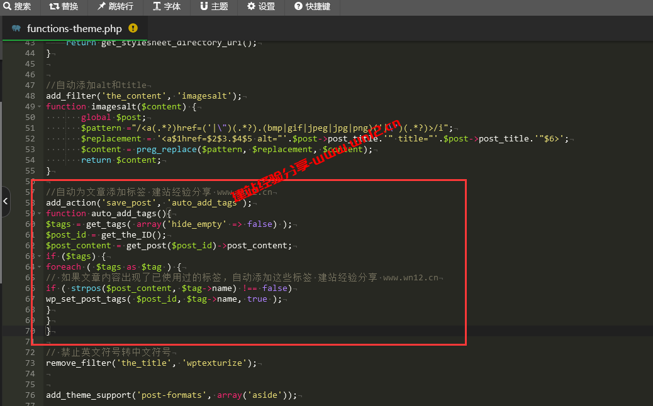
Task: Click the preg_replace function call
Action: click(166, 150)
